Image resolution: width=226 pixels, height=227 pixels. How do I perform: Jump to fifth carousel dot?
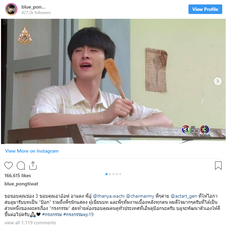[x=120, y=174]
